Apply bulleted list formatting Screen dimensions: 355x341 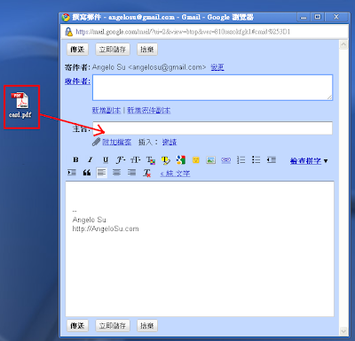[x=256, y=160]
